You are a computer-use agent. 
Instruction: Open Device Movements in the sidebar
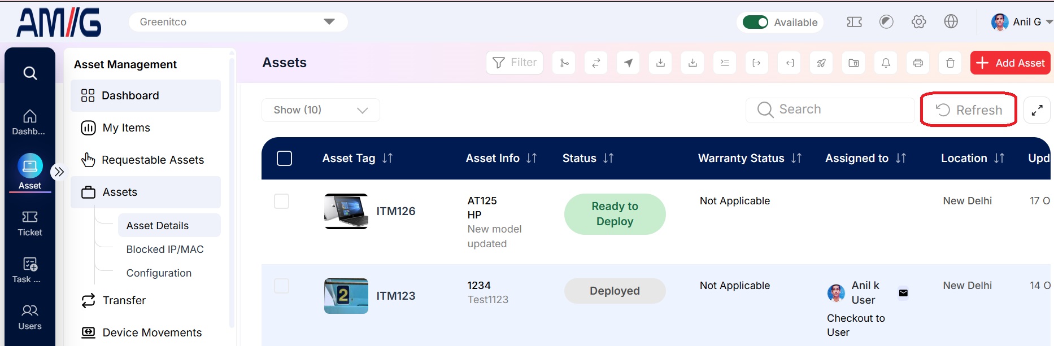point(146,332)
